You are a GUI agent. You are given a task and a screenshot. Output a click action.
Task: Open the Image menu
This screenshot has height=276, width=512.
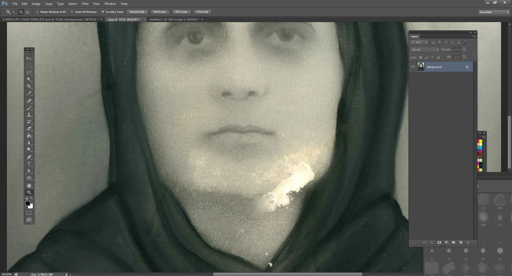click(36, 4)
